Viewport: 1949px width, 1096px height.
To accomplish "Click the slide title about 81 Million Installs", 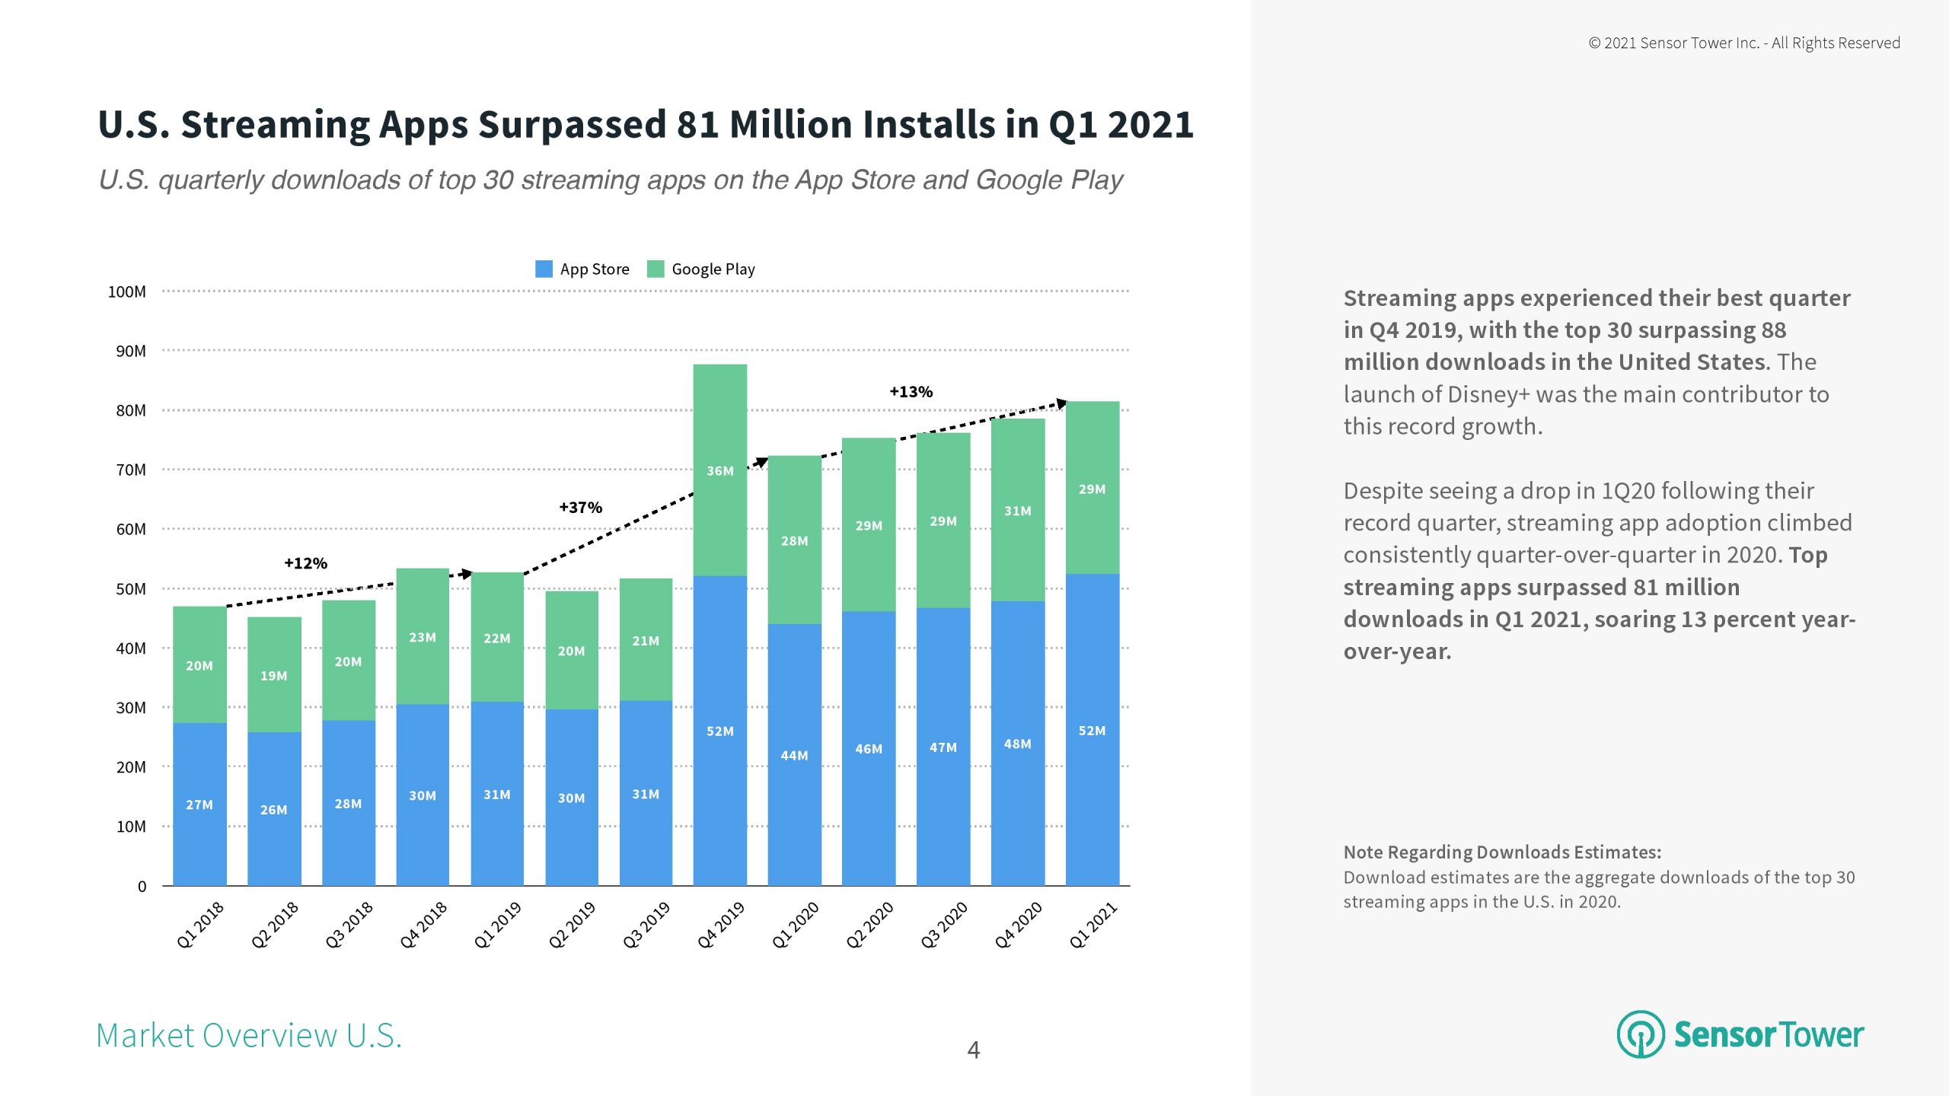I will (646, 124).
